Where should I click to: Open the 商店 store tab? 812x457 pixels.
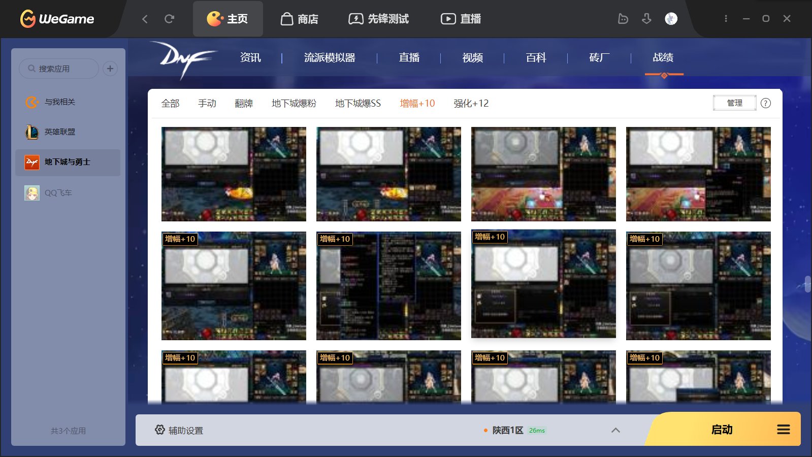tap(300, 19)
